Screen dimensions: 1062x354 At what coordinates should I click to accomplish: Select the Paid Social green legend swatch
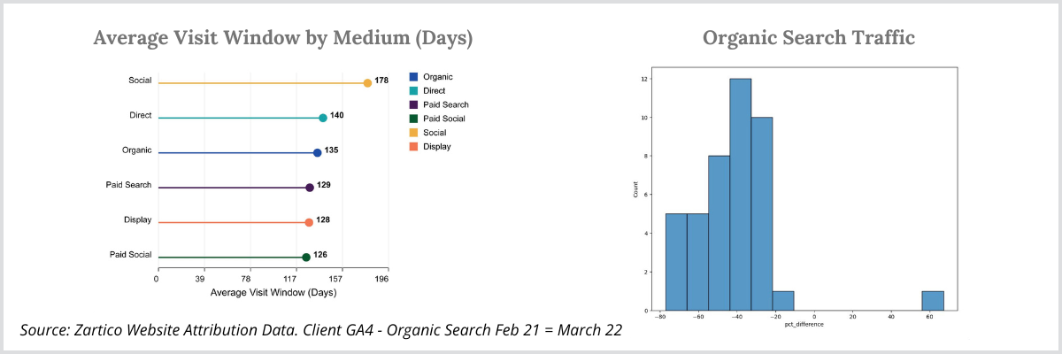click(x=413, y=119)
